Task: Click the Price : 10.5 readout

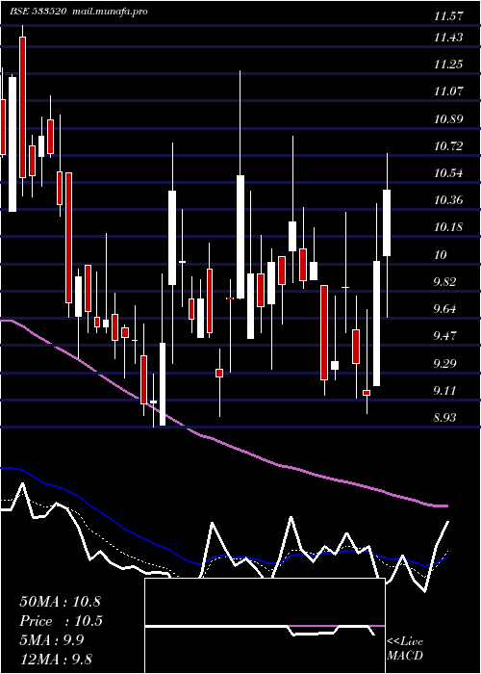Action: click(x=61, y=621)
